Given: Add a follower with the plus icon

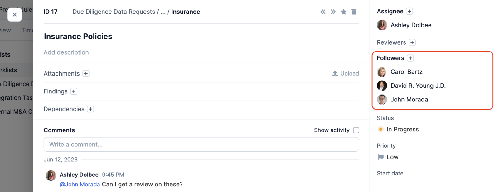Looking at the screenshot, I should pos(410,58).
